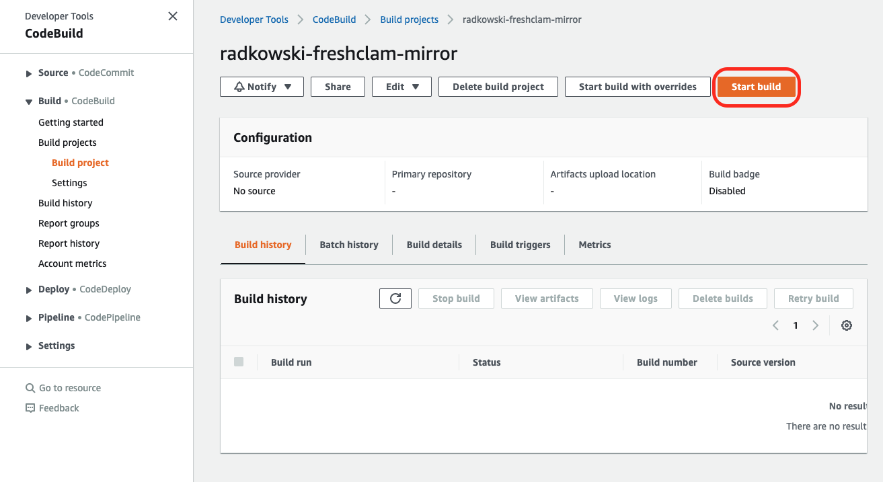
Task: Click the 'Build badge' label
Action: tap(734, 174)
